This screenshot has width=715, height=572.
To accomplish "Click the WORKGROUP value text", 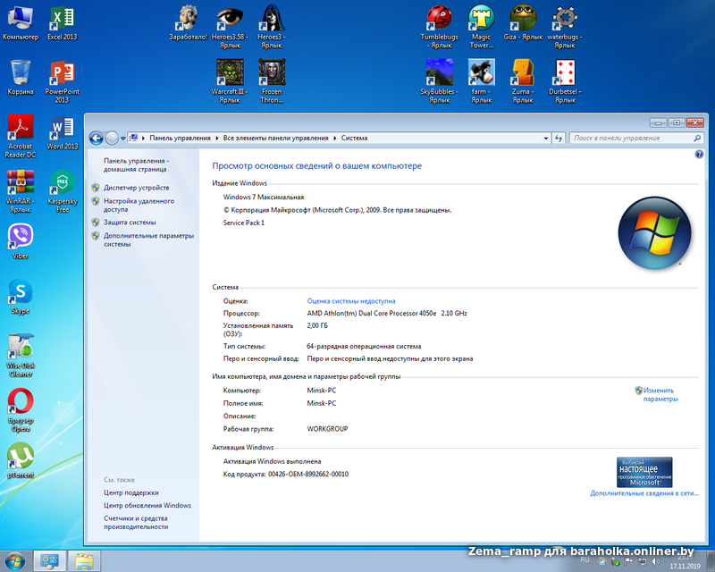I will (x=327, y=429).
